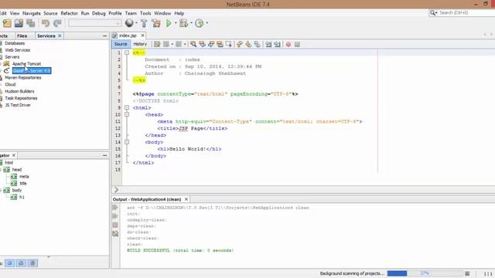
Task: Re-run build with top Output arrow
Action: point(115,208)
